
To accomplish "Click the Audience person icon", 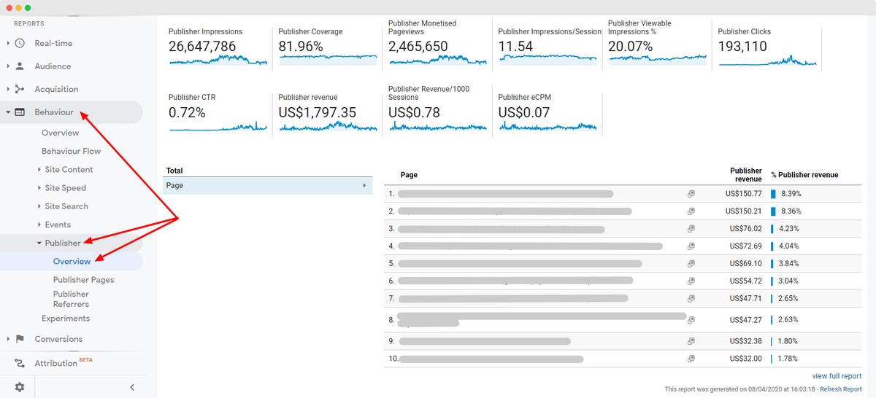I will 20,66.
